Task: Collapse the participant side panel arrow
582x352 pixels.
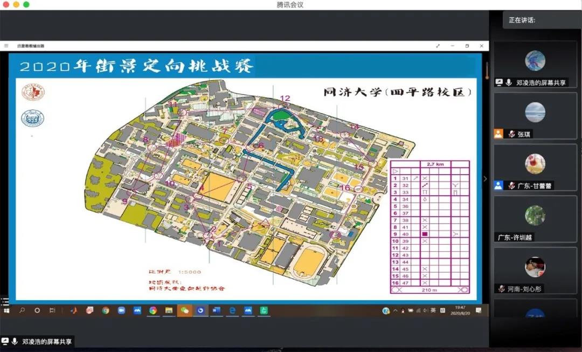Action: [x=485, y=179]
